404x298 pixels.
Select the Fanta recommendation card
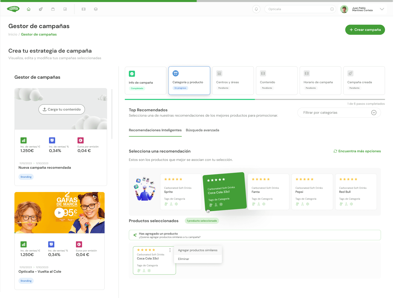268,192
